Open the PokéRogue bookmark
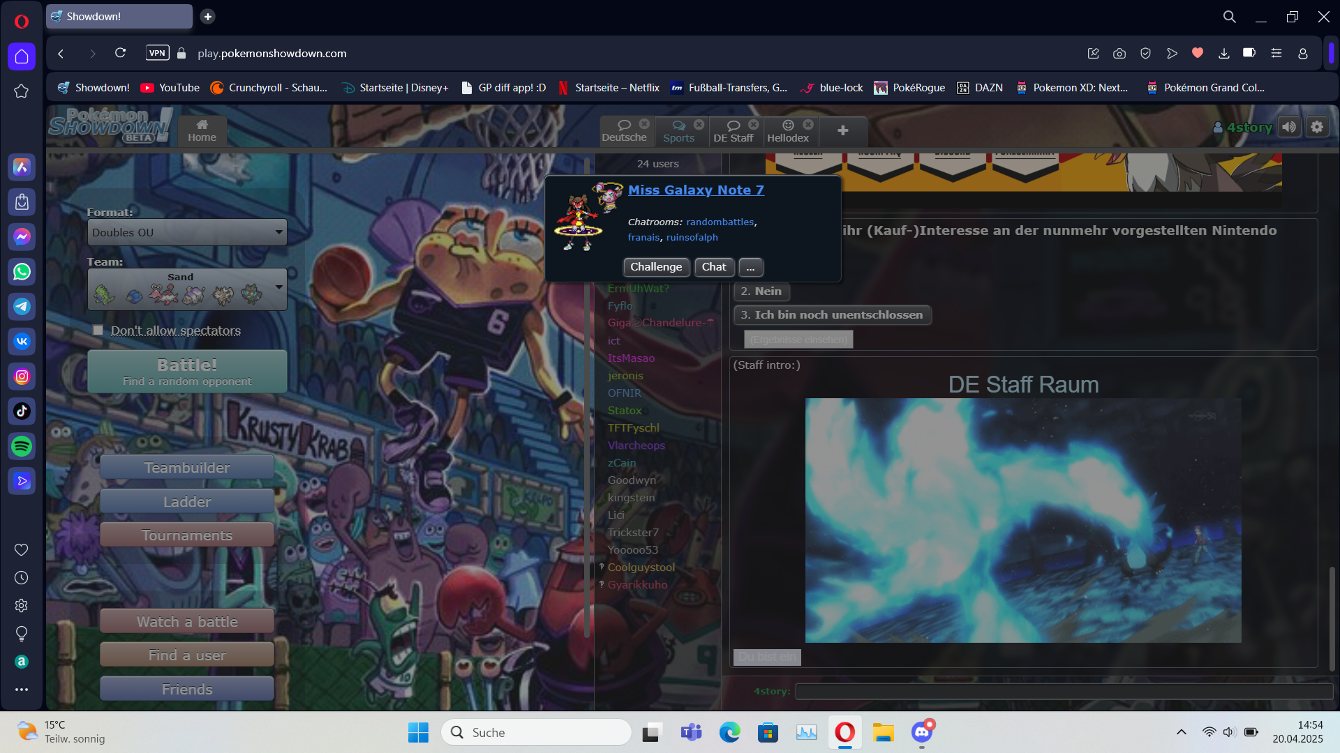The image size is (1340, 753). (910, 88)
